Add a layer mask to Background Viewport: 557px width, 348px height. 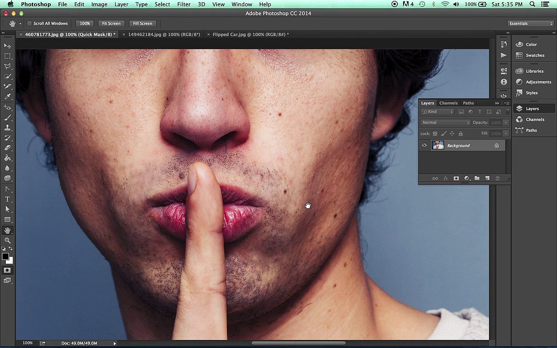[456, 178]
